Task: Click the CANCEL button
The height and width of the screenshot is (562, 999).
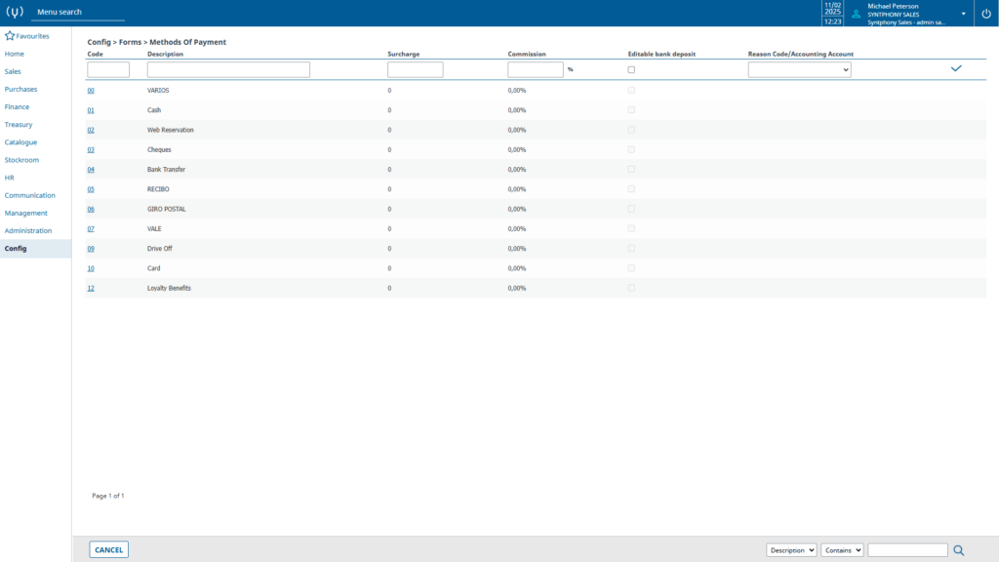Action: tap(109, 550)
